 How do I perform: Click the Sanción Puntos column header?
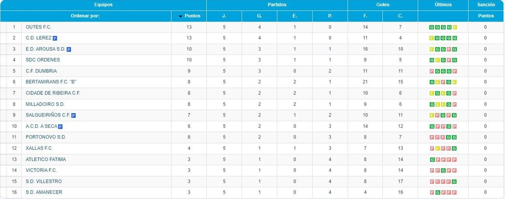(486, 16)
